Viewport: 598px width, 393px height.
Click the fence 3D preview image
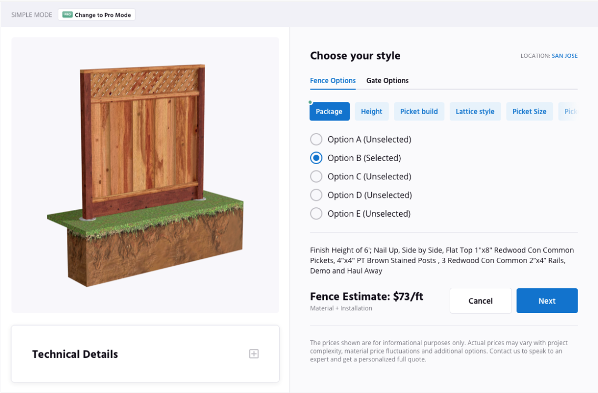[145, 174]
